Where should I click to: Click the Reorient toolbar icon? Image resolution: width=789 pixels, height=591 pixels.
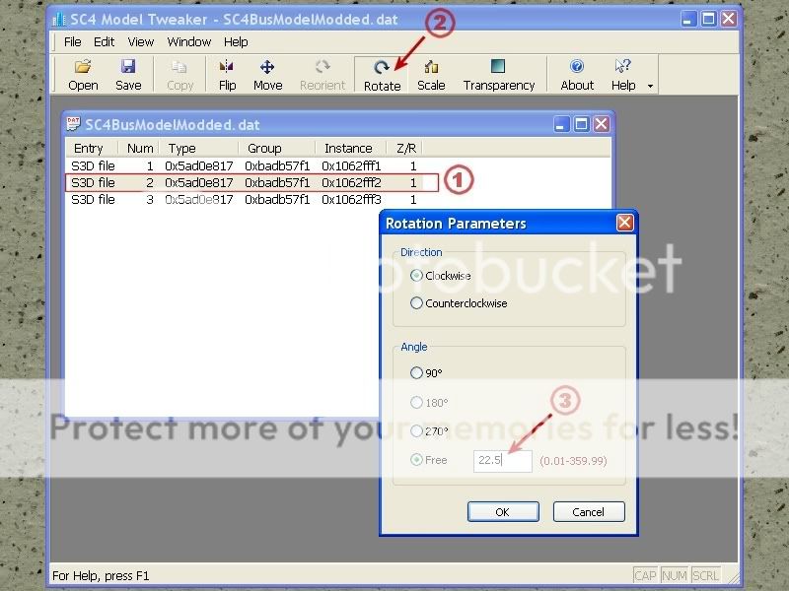[323, 75]
